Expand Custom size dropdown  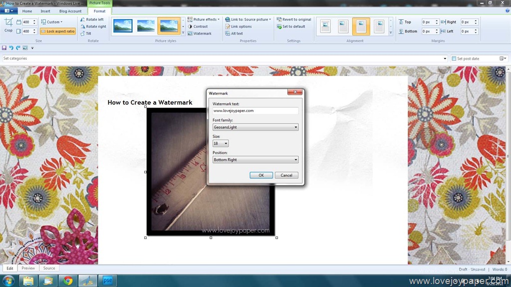tap(52, 22)
